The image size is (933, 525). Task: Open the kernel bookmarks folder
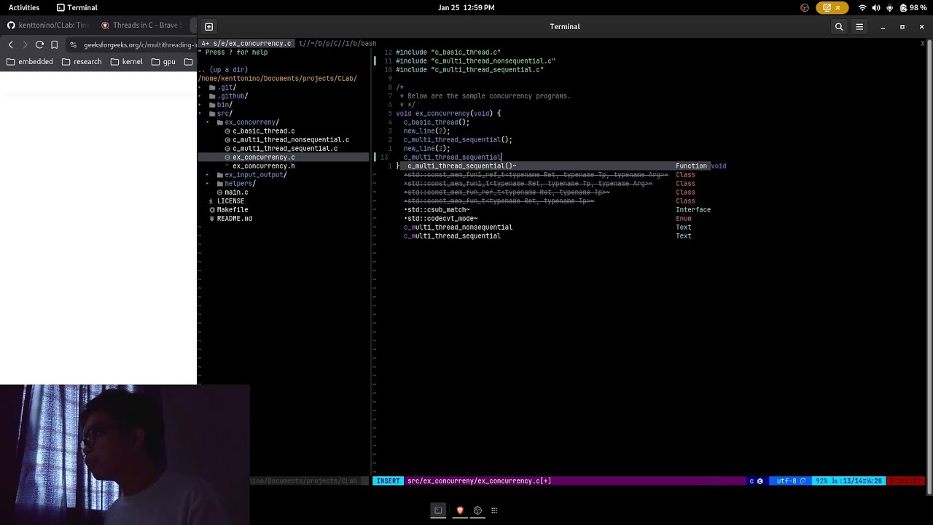[x=126, y=62]
